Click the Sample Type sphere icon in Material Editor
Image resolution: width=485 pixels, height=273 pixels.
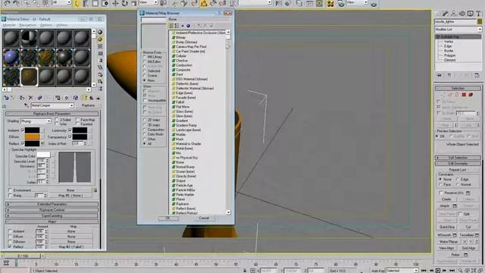click(100, 32)
